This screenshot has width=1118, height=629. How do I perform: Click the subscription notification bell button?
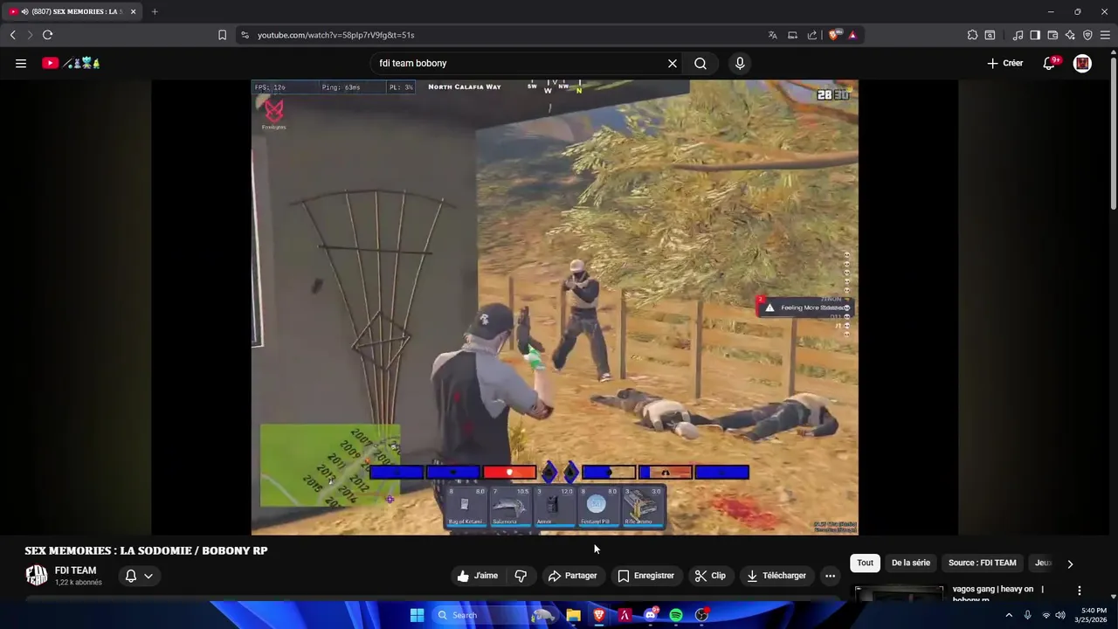[131, 576]
